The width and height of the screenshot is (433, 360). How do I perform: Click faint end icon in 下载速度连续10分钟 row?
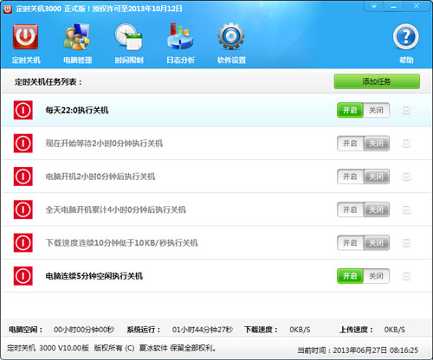point(406,242)
